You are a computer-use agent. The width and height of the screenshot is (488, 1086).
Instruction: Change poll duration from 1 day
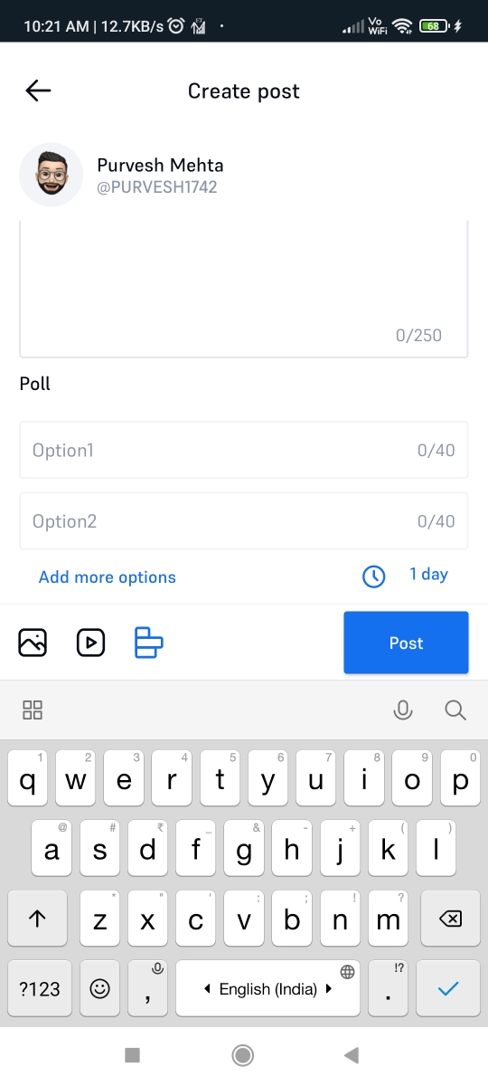[428, 574]
